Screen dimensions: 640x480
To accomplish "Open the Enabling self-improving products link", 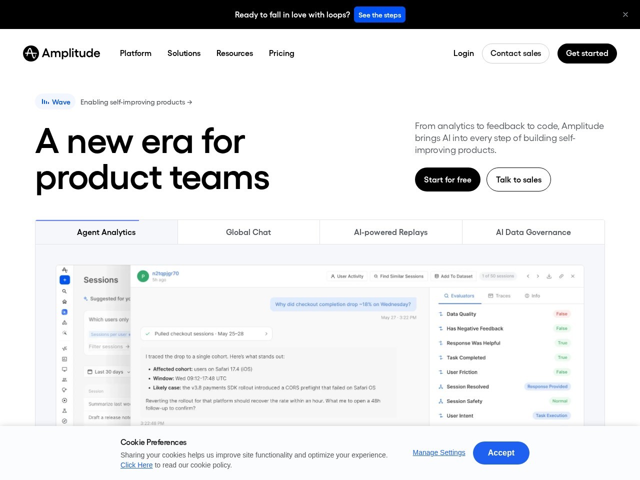I will tap(136, 102).
